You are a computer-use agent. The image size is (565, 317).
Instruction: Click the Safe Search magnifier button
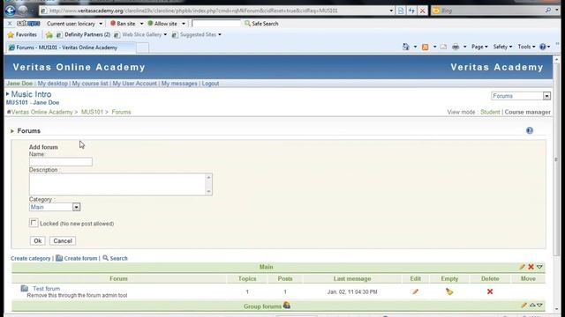pos(261,24)
